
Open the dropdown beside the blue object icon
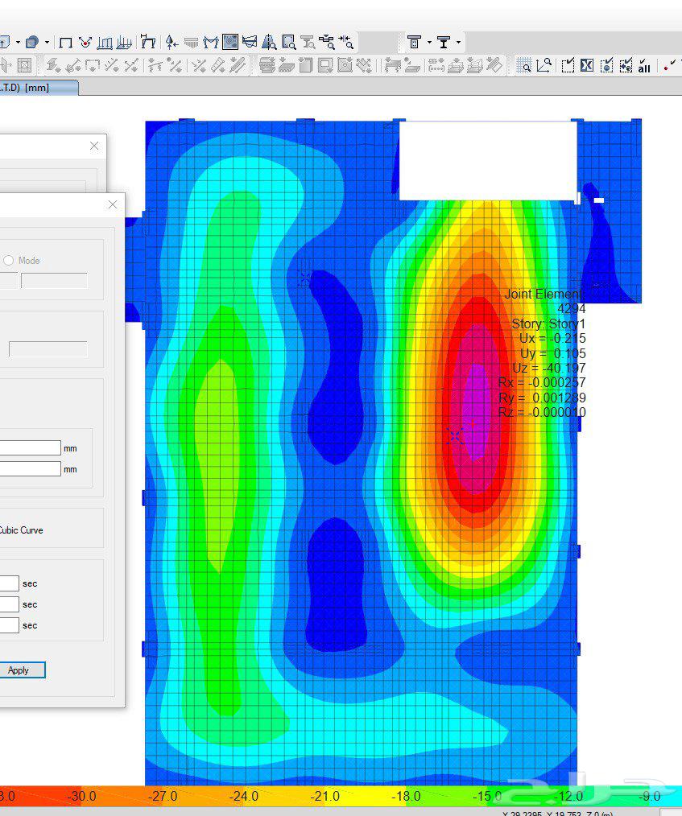(45, 42)
